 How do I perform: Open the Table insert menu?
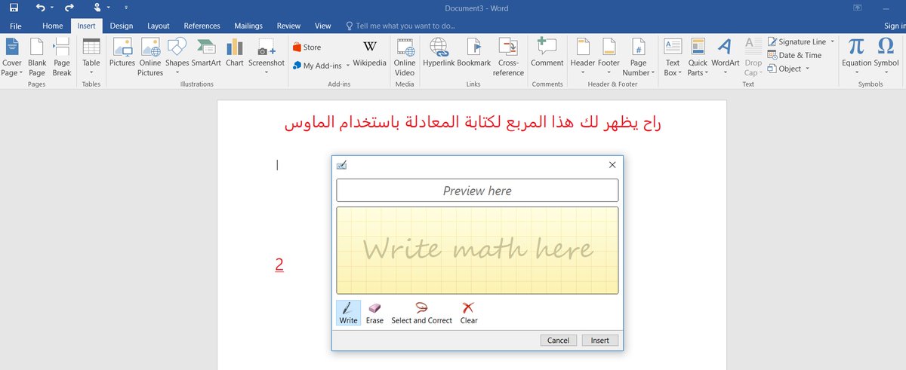(91, 57)
